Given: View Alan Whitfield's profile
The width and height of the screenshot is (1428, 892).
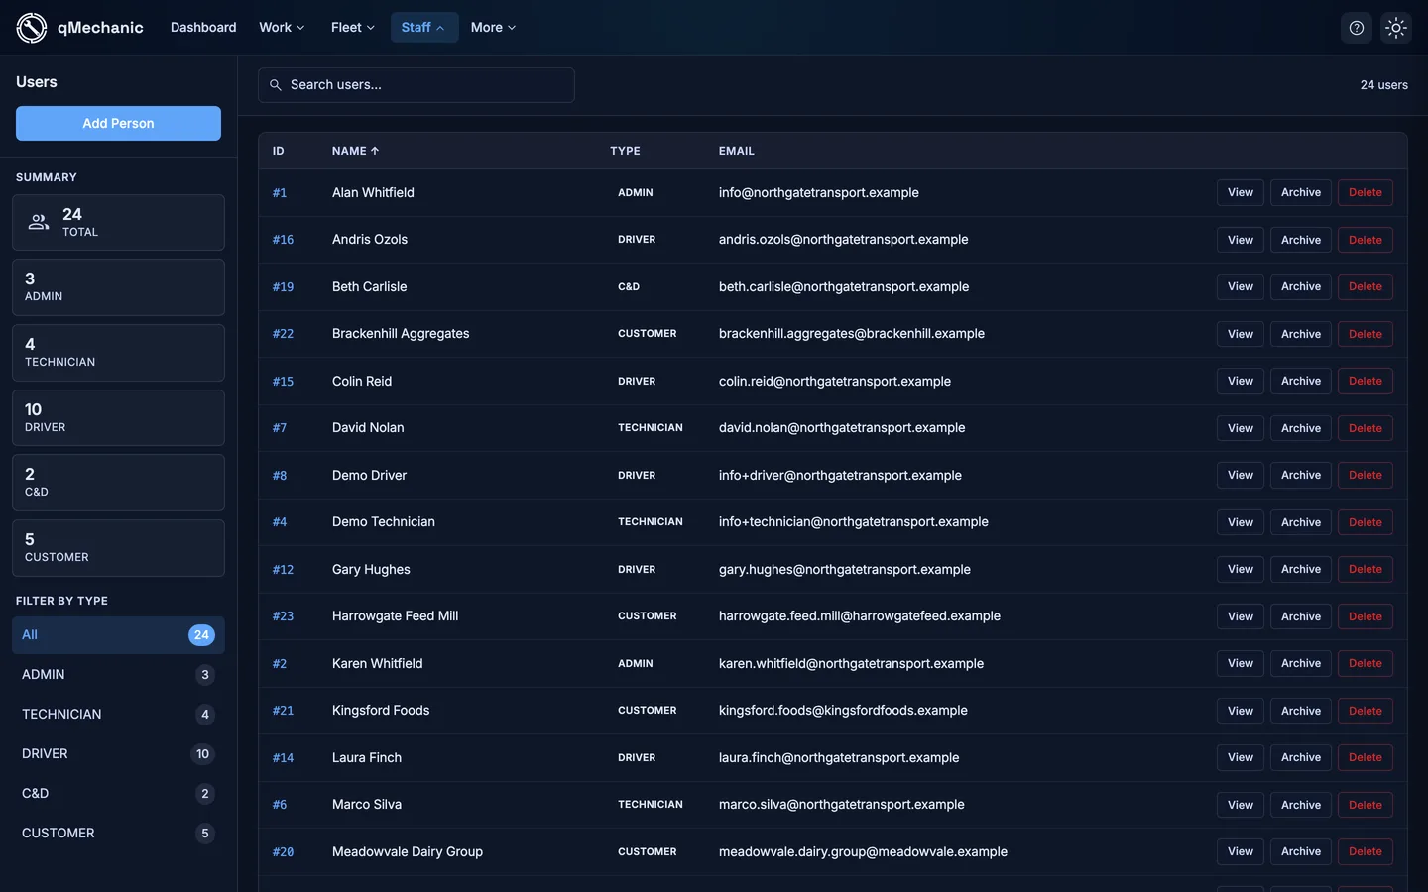Looking at the screenshot, I should click(1241, 193).
